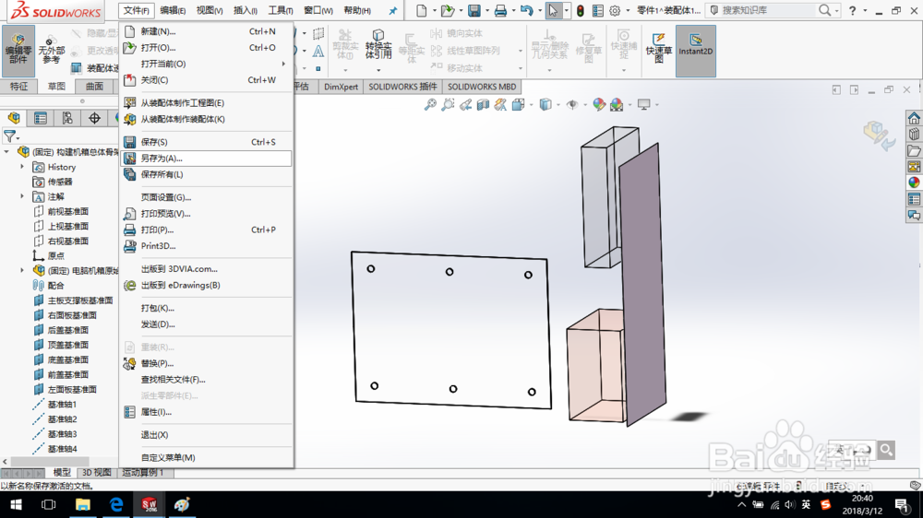This screenshot has width=923, height=518.
Task: Switch to the 3D 视图 bottom tab
Action: [97, 473]
